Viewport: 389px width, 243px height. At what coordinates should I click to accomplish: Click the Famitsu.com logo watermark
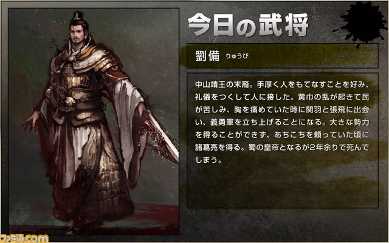(x=24, y=239)
